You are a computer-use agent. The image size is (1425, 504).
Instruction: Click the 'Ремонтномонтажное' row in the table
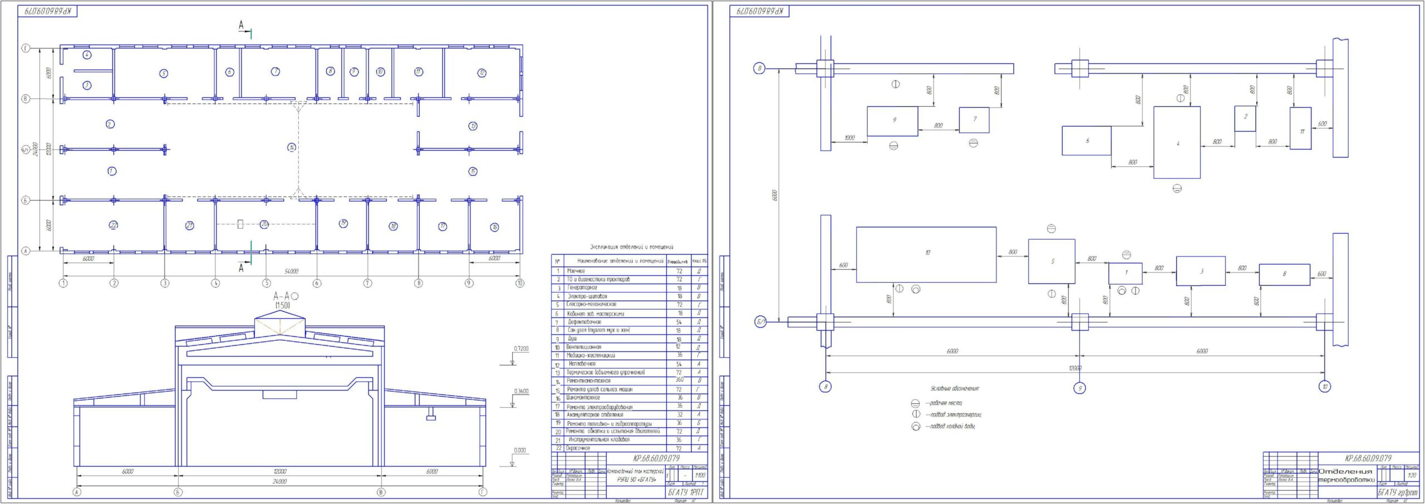615,381
